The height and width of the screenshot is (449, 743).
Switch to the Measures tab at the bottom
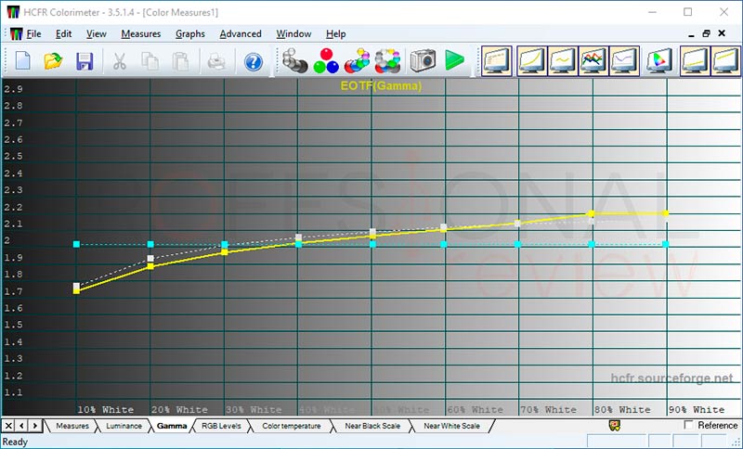pos(72,426)
